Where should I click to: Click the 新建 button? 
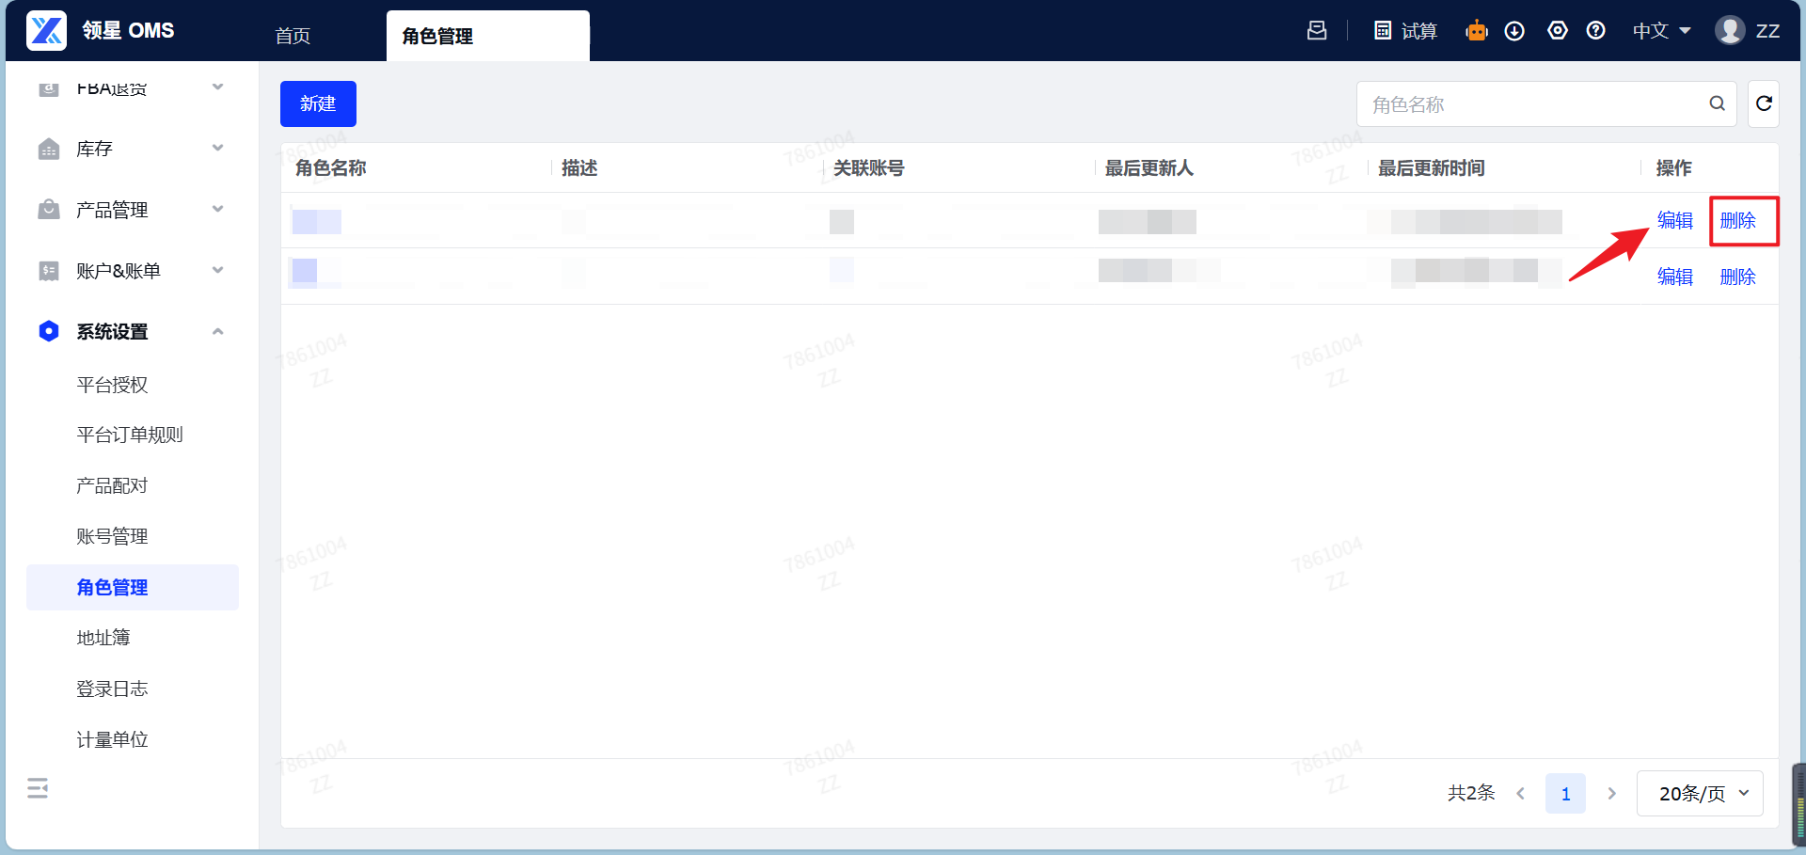tap(318, 103)
